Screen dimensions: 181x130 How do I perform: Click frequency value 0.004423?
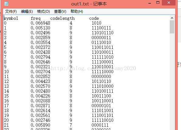pos(40,81)
